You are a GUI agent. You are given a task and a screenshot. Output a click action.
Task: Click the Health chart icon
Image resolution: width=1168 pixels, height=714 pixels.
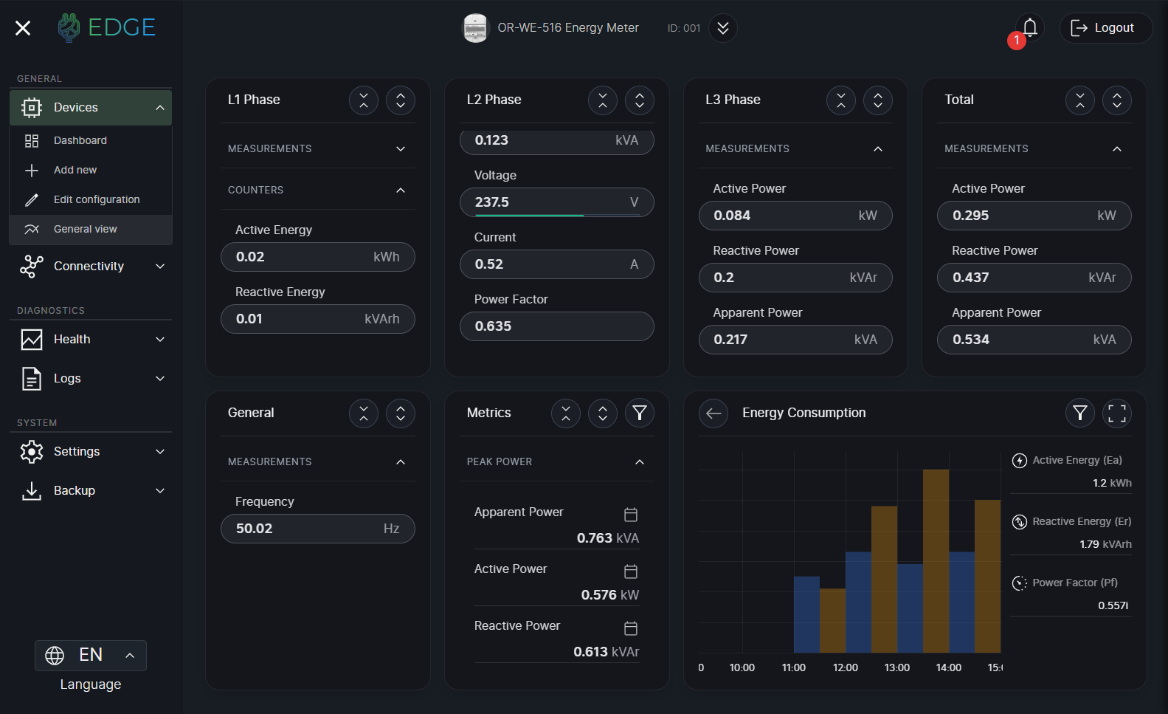(x=32, y=339)
